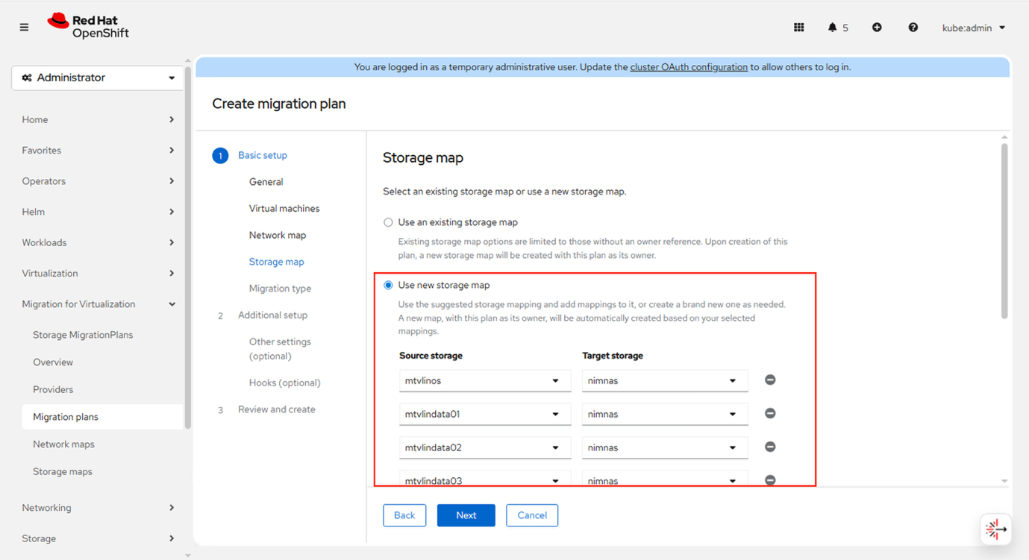Open the help question mark menu
Image resolution: width=1029 pixels, height=560 pixels.
tap(913, 28)
